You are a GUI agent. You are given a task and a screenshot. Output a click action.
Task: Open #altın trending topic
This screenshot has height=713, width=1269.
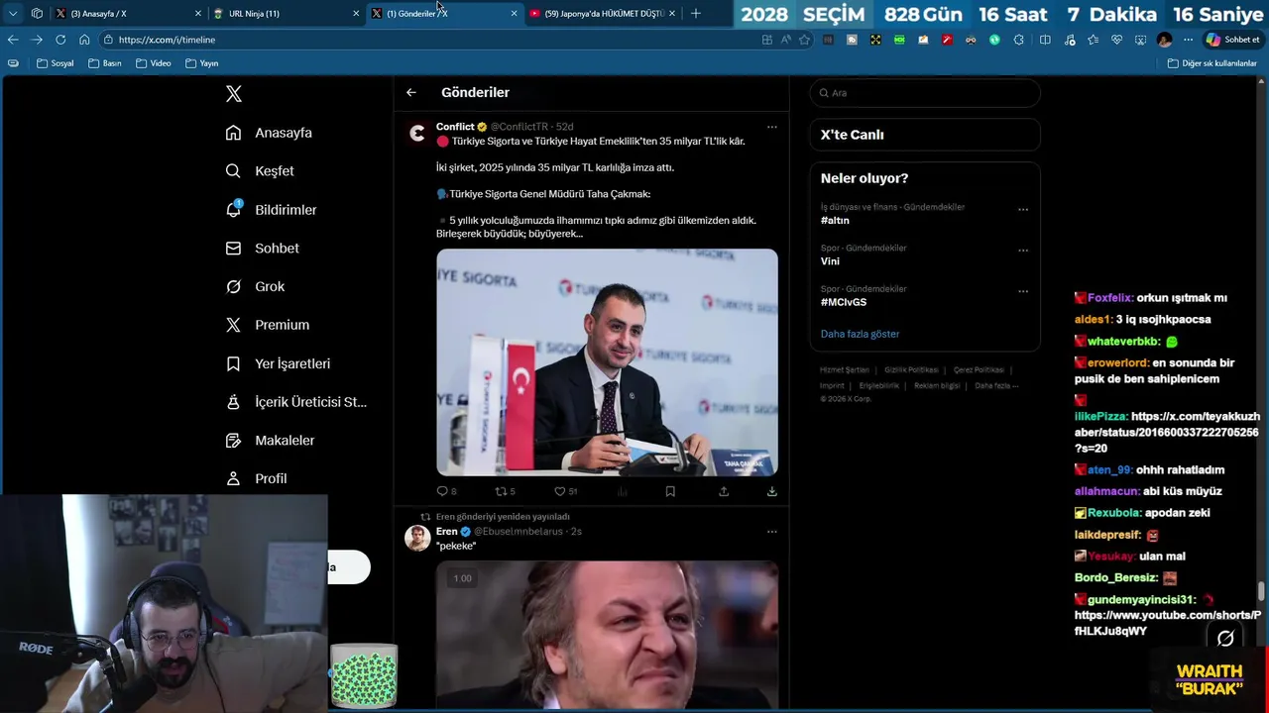click(835, 221)
